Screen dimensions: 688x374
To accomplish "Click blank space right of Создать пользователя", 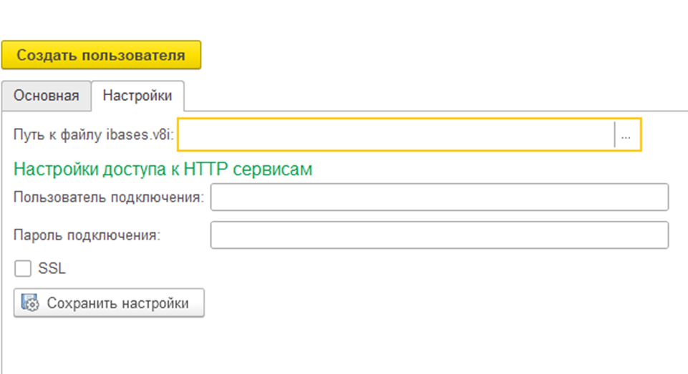I will tap(430, 55).
